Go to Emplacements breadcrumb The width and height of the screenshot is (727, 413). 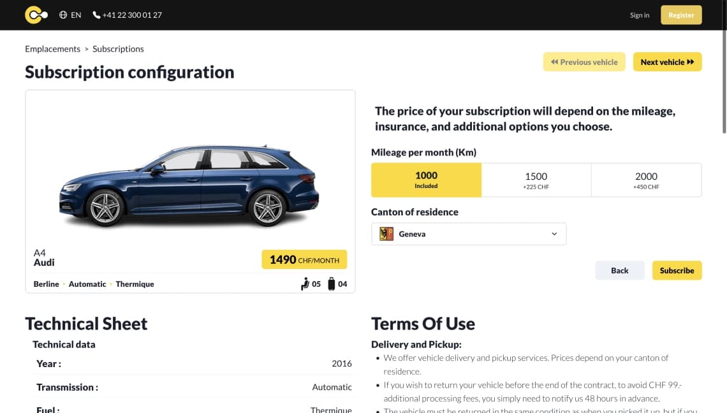[52, 48]
